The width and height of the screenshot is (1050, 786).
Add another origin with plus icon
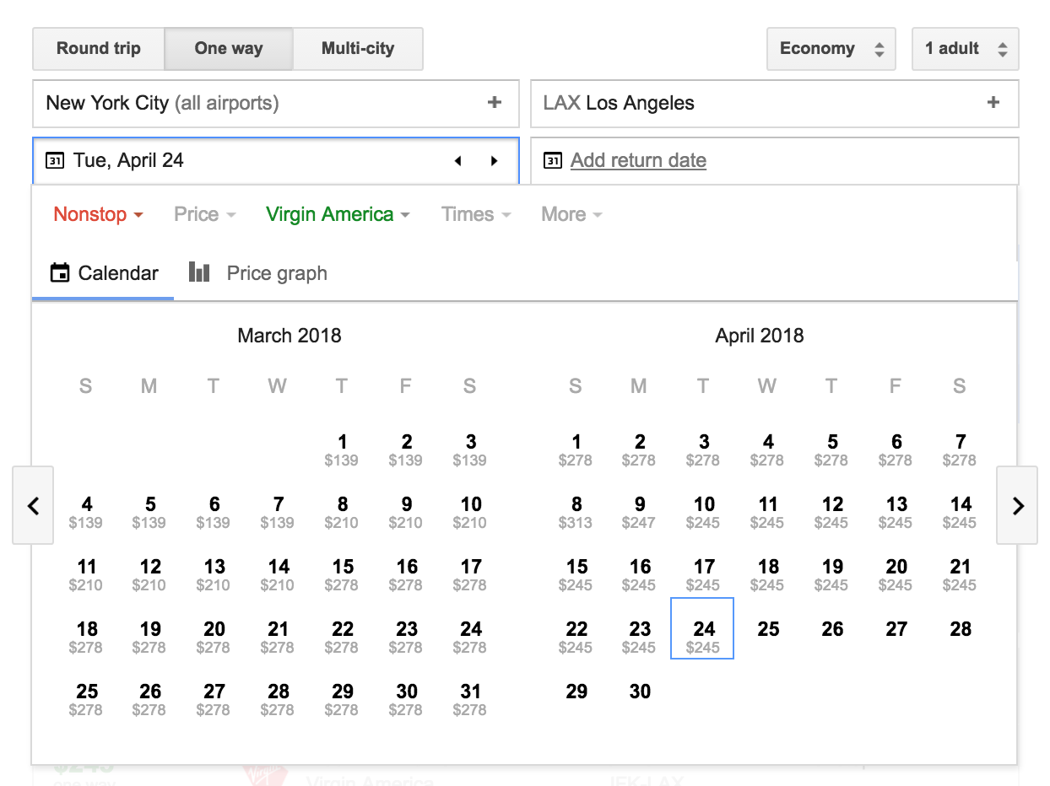(495, 103)
